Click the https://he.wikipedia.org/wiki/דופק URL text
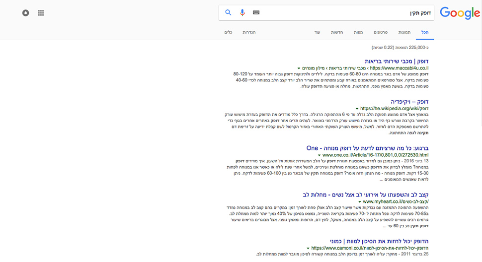 (x=395, y=108)
